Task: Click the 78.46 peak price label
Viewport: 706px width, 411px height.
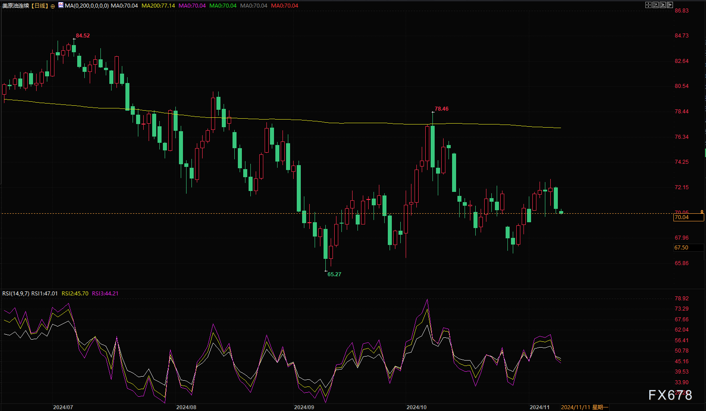Action: tap(441, 109)
